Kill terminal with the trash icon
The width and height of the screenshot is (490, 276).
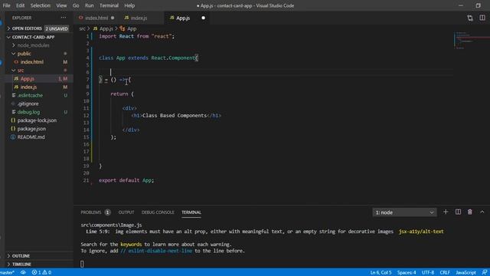tap(469, 212)
